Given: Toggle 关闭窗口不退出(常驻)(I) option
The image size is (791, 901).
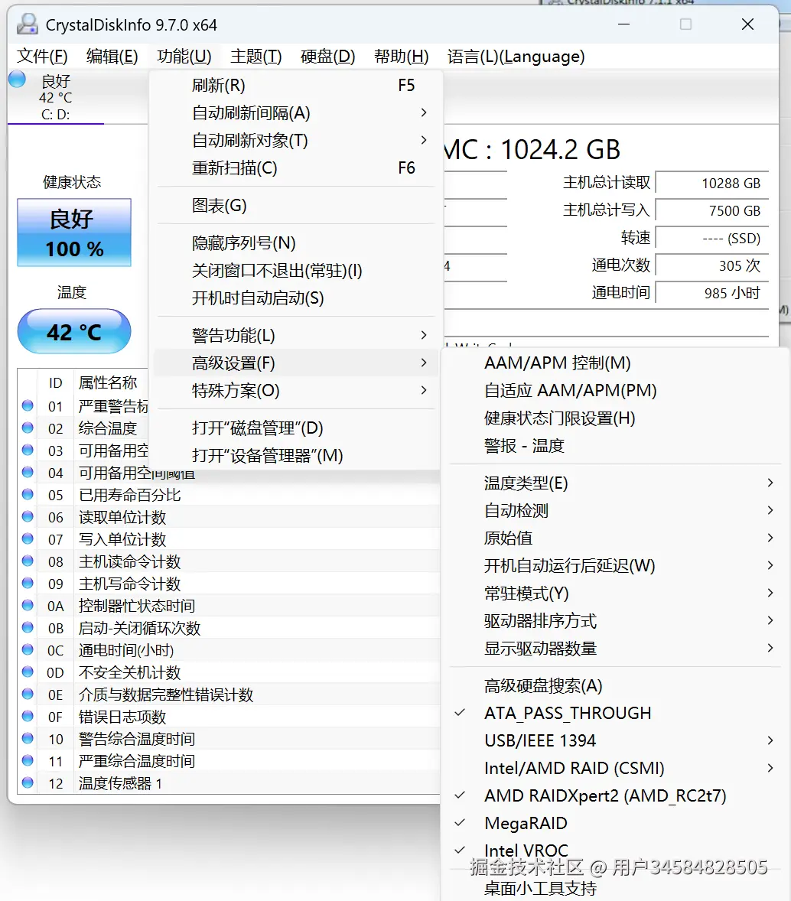Looking at the screenshot, I should pyautogui.click(x=295, y=271).
